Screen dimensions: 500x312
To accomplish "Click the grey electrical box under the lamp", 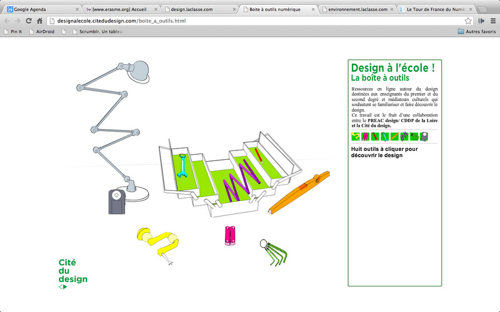I will coord(117,202).
